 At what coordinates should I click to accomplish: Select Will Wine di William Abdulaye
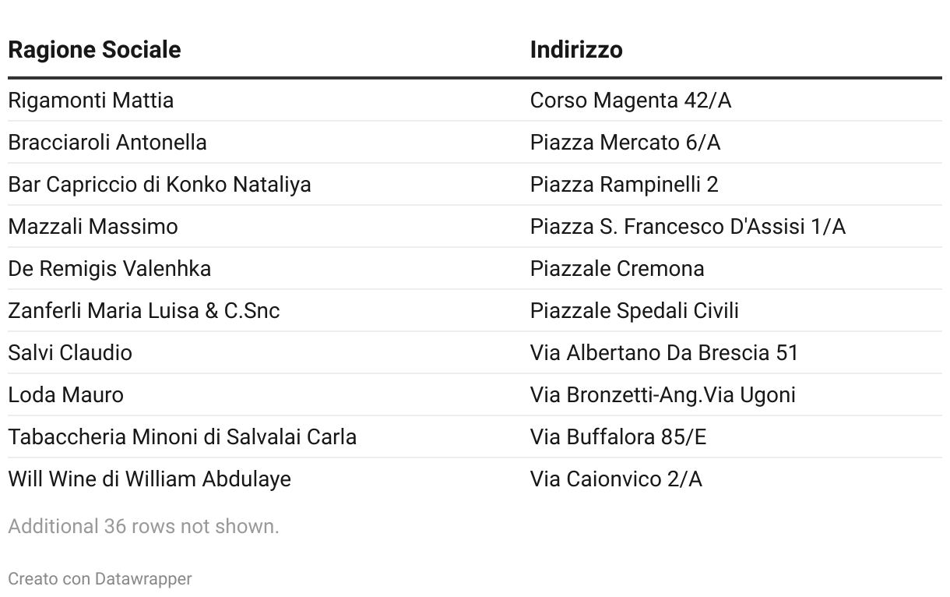tap(150, 479)
